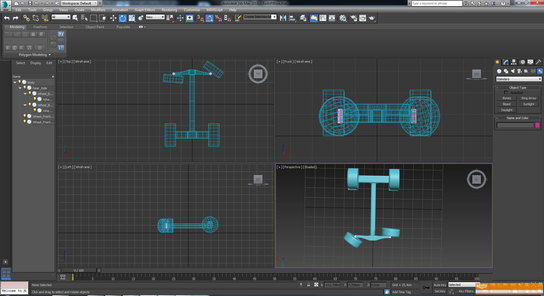Open Rendered Frame Window icon
The height and width of the screenshot is (296, 544).
coord(363,18)
